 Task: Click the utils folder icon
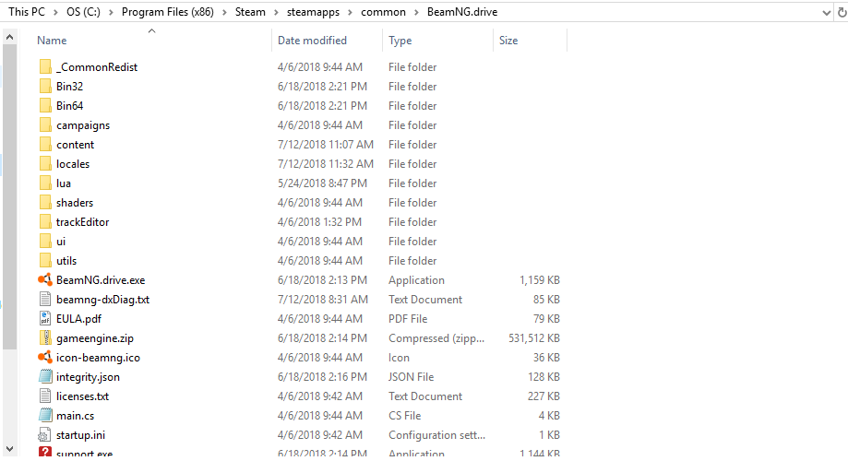pos(45,261)
